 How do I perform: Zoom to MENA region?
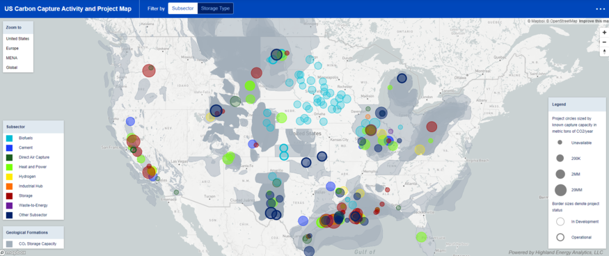(x=12, y=58)
